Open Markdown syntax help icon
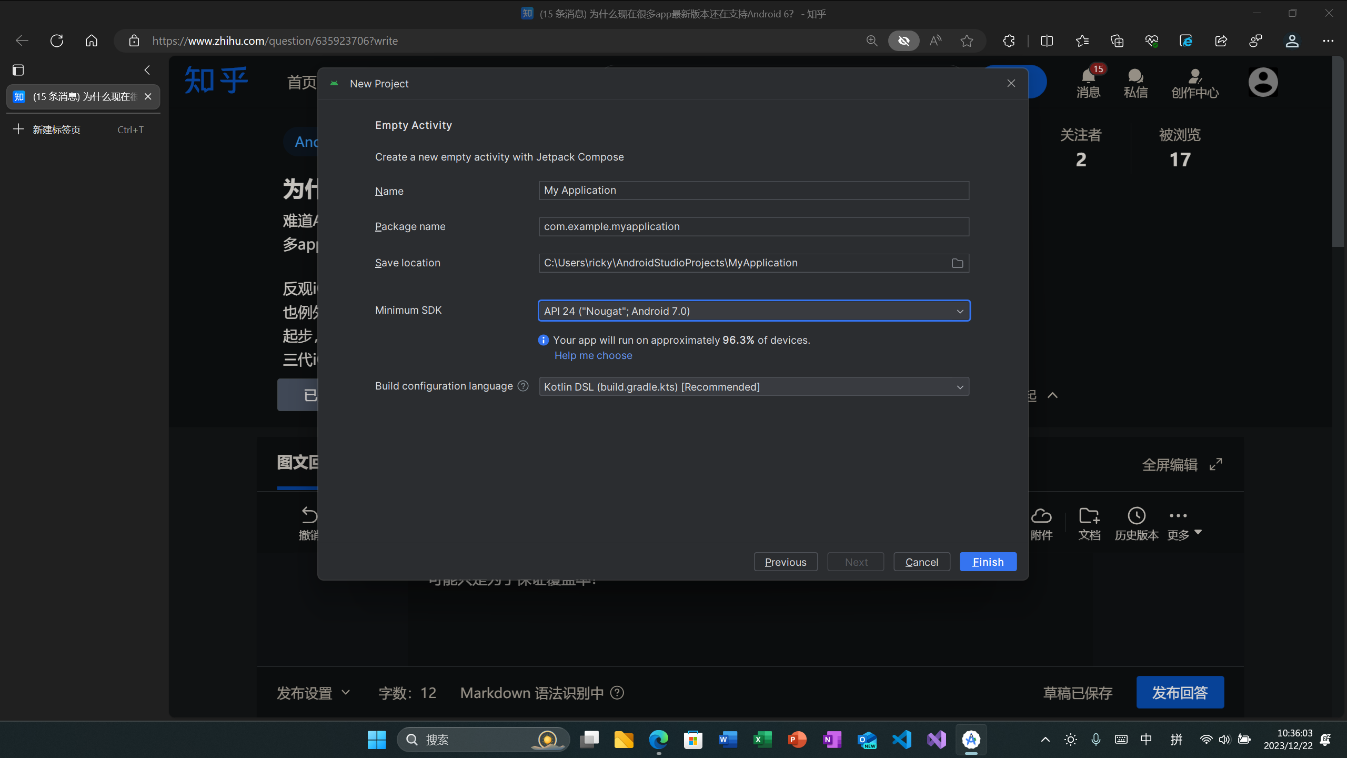1347x758 pixels. click(x=617, y=693)
